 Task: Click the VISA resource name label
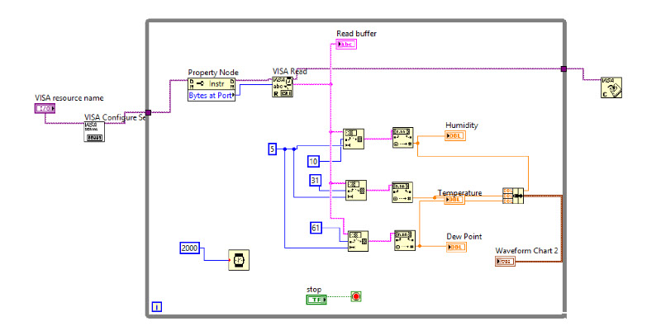(x=69, y=98)
